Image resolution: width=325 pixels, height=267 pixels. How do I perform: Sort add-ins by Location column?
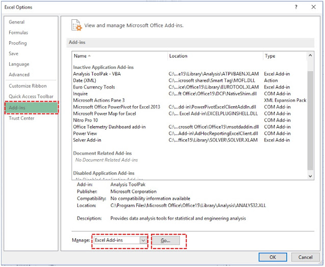215,56
